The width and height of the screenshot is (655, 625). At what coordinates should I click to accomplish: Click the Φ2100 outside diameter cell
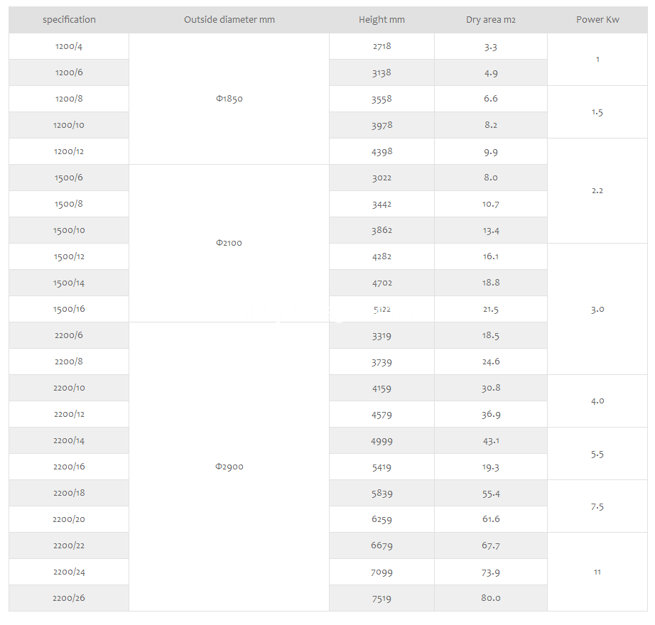[x=229, y=243]
